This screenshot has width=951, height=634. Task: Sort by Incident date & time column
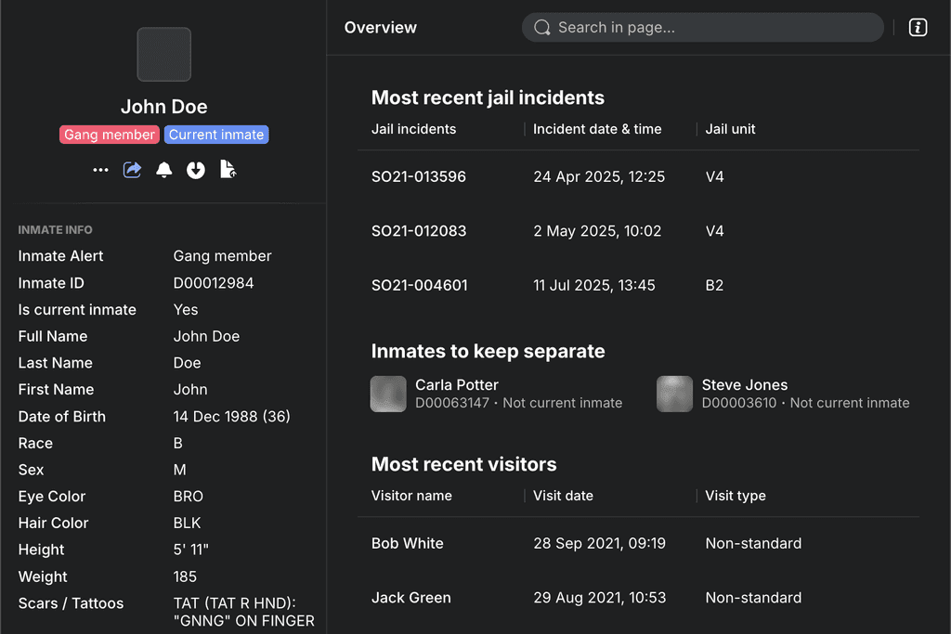click(597, 129)
